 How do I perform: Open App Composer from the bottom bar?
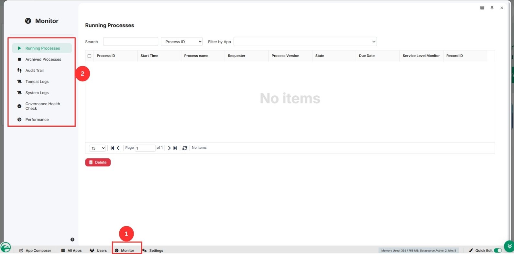35,250
